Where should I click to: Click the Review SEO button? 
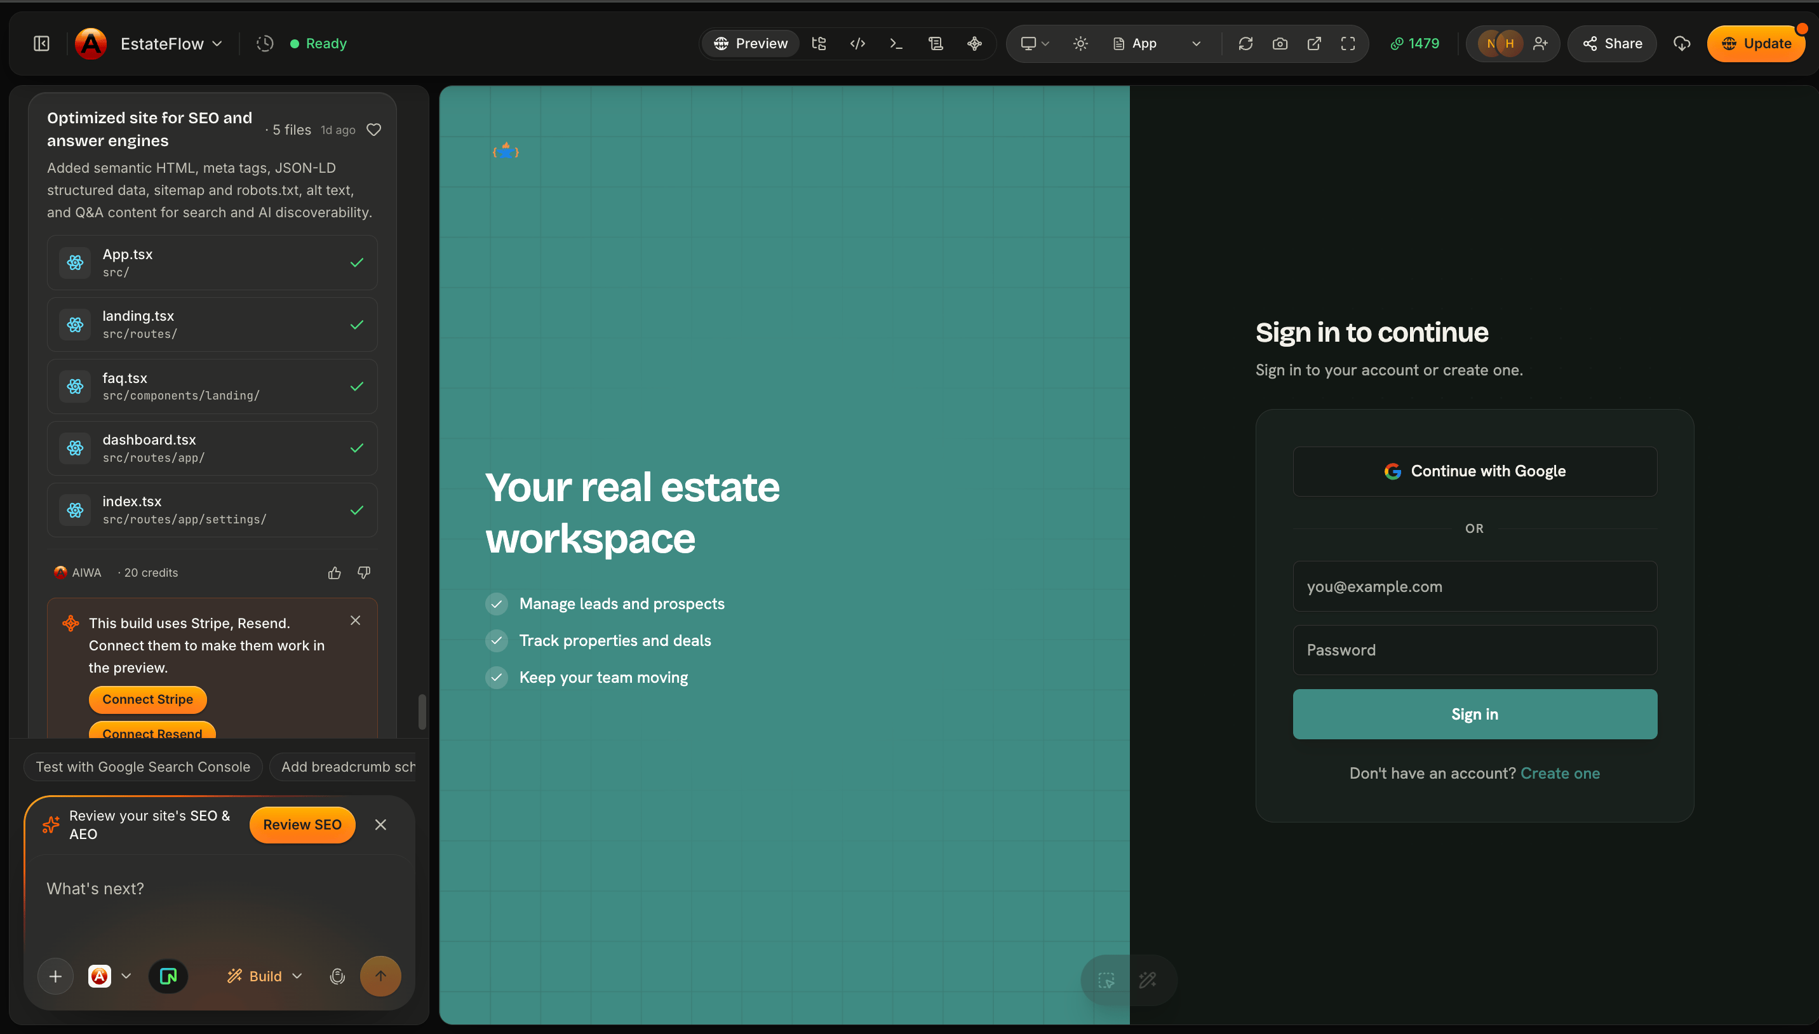click(302, 824)
